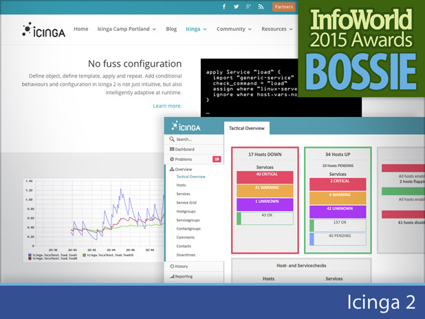Follow the Learn more link
The height and width of the screenshot is (319, 425).
click(x=167, y=106)
